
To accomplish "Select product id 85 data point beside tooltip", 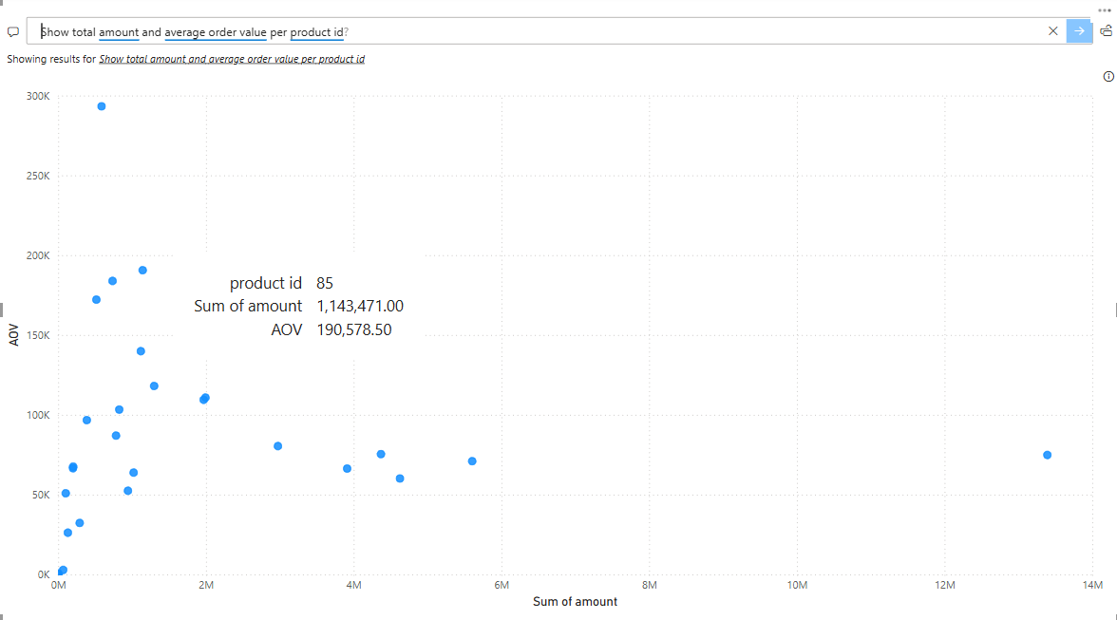I will tap(142, 271).
